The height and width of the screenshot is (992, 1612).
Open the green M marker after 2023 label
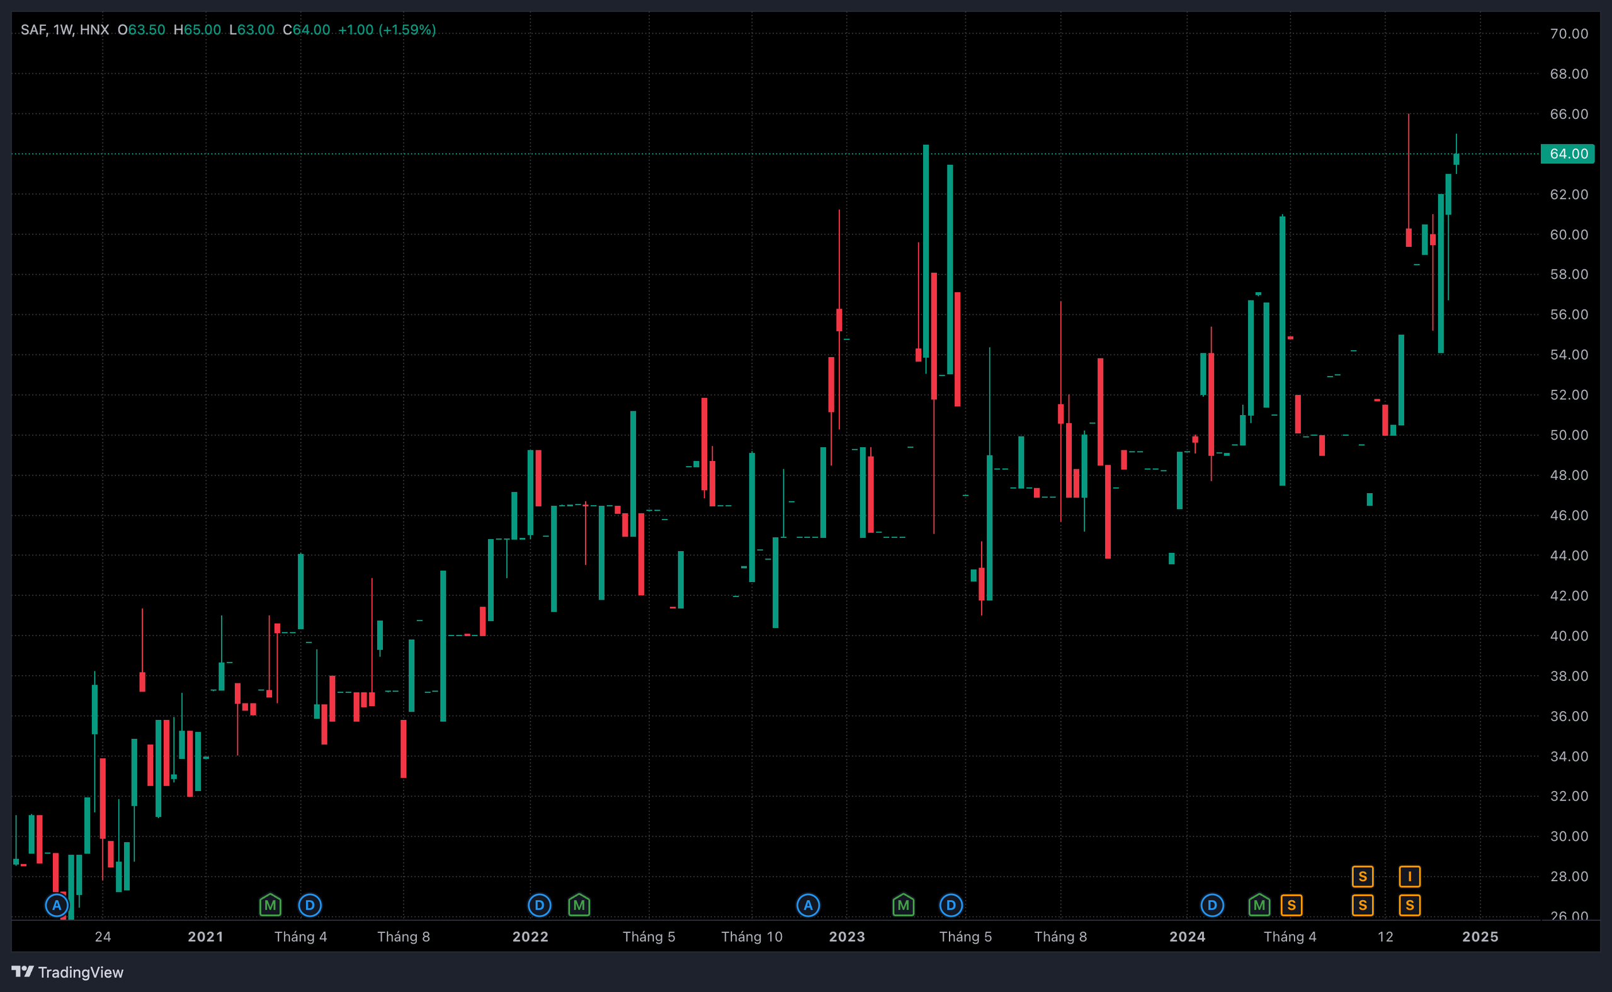click(903, 906)
